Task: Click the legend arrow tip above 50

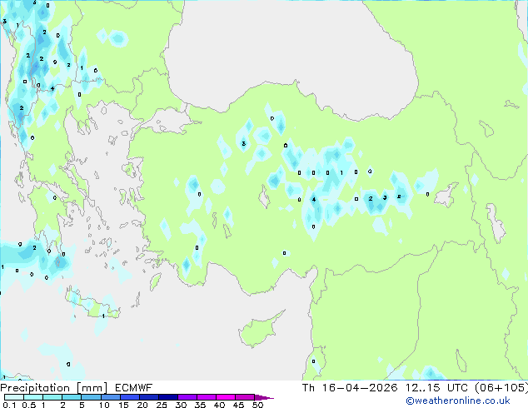Action: pyautogui.click(x=264, y=397)
